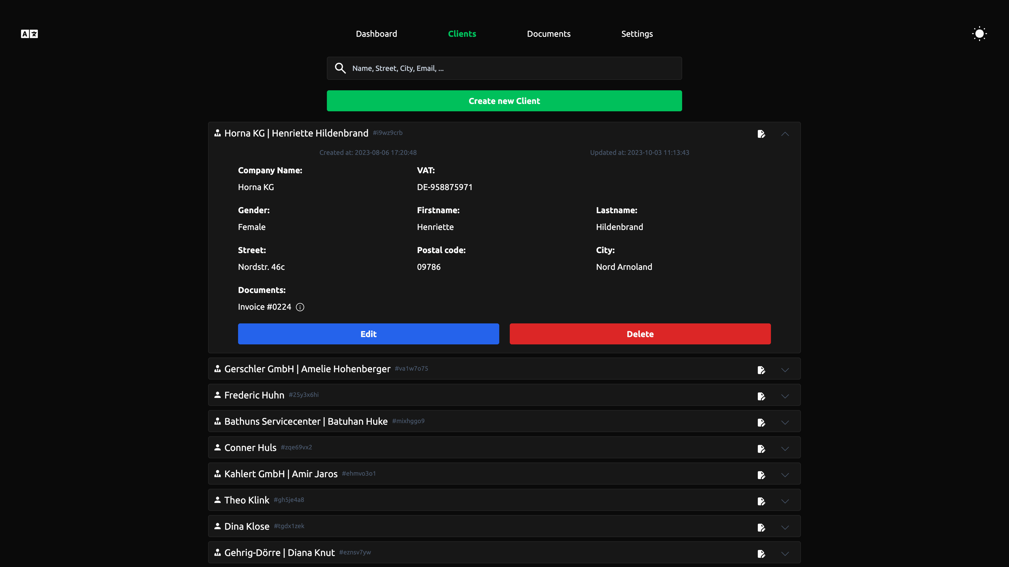Click the Updated at timestamp
1009x567 pixels.
click(x=639, y=153)
